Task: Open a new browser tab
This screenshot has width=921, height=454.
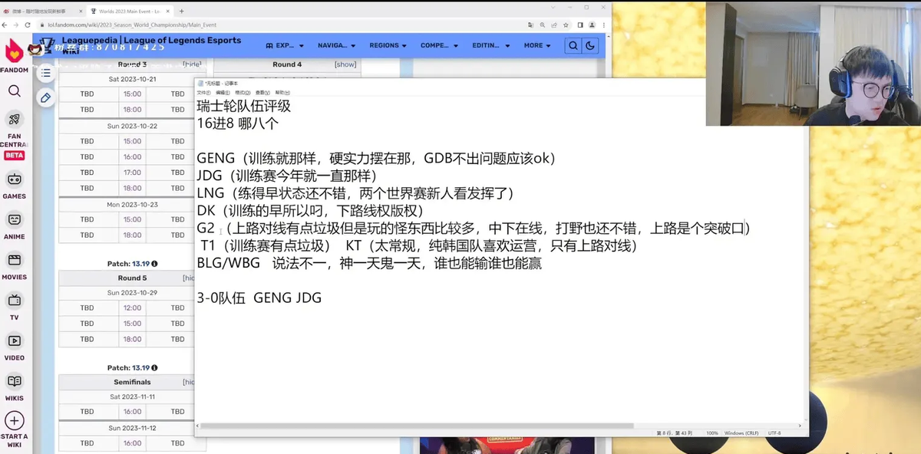Action: [x=181, y=12]
